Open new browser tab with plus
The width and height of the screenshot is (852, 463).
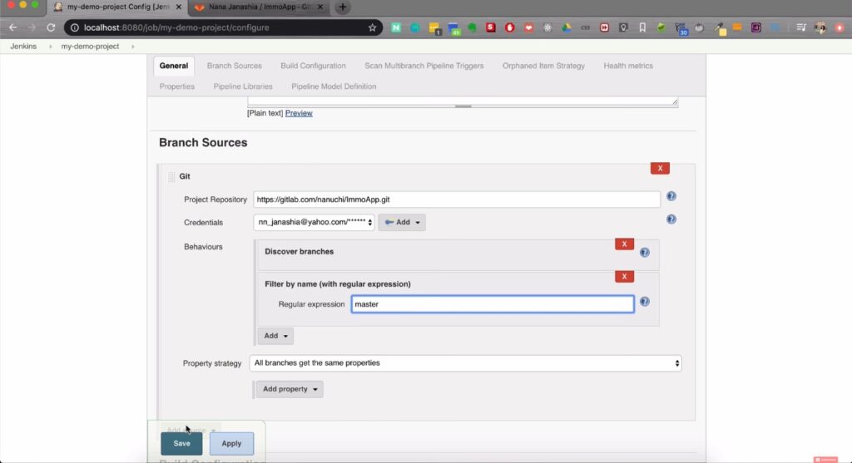coord(342,7)
